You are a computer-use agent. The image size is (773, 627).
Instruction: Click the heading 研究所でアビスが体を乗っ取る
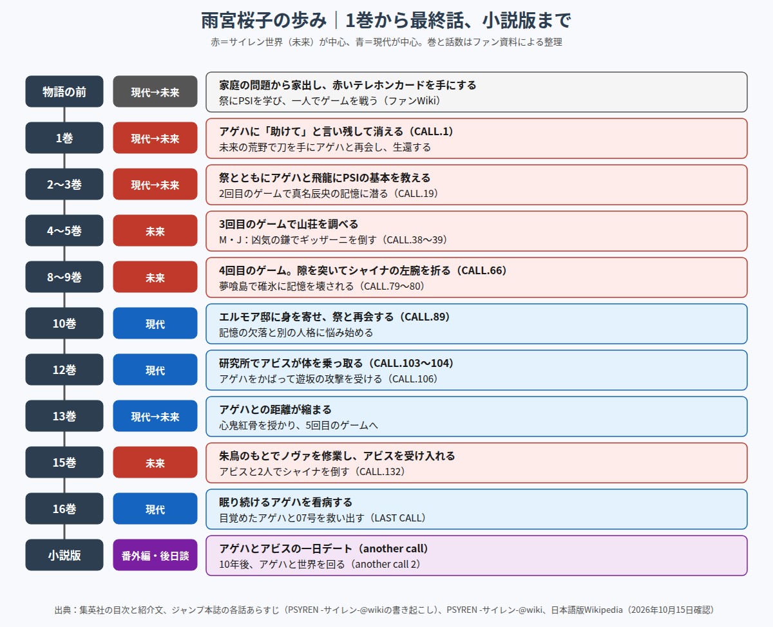337,363
